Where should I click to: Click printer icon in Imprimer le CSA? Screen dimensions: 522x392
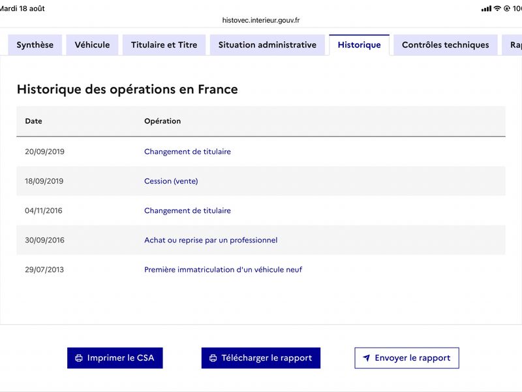pyautogui.click(x=79, y=358)
